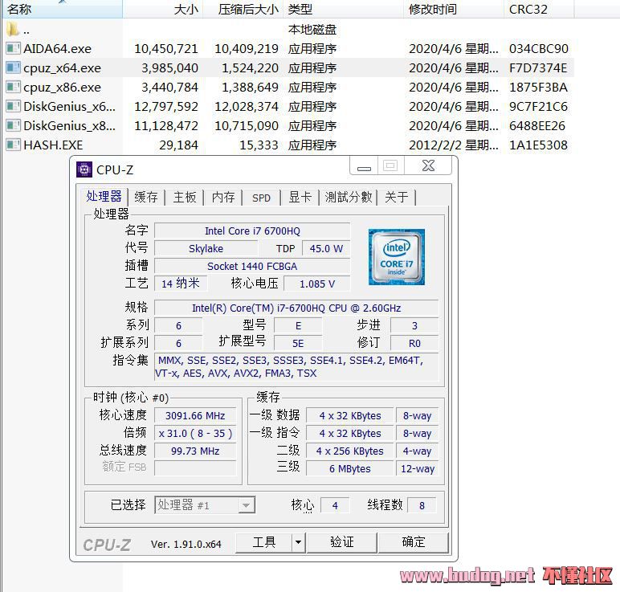Open the parent folder '..' icon
620x592 pixels.
click(x=13, y=29)
